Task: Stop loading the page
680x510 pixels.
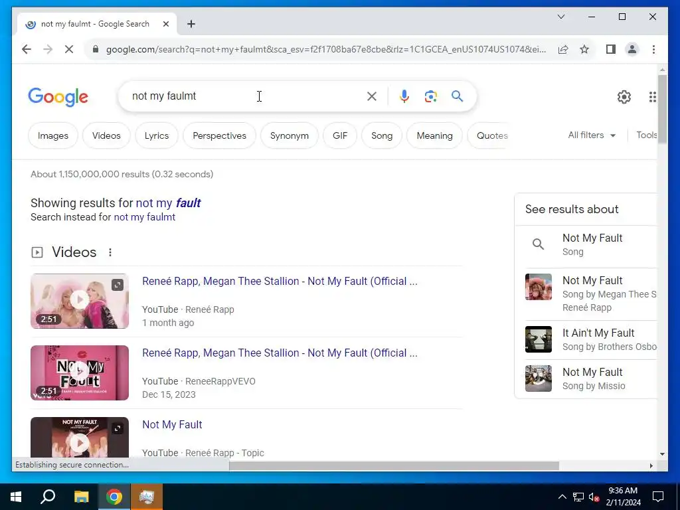Action: pos(69,49)
